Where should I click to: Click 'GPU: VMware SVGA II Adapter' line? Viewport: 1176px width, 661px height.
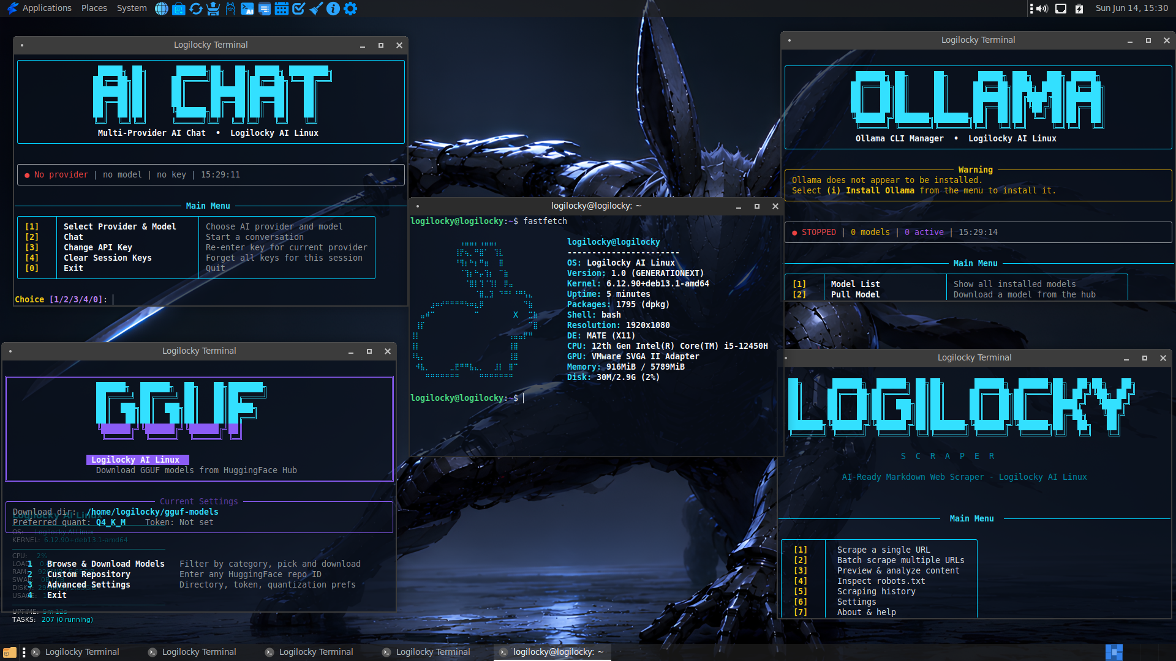click(x=633, y=357)
